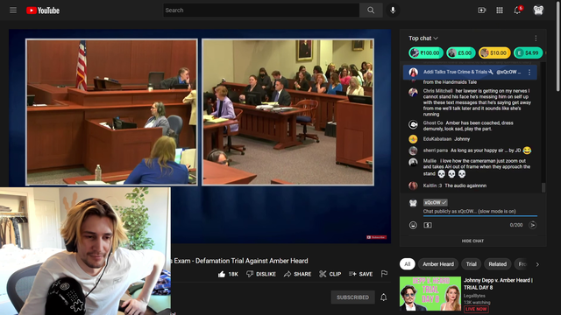Open the notifications bell
The image size is (561, 315).
click(517, 10)
